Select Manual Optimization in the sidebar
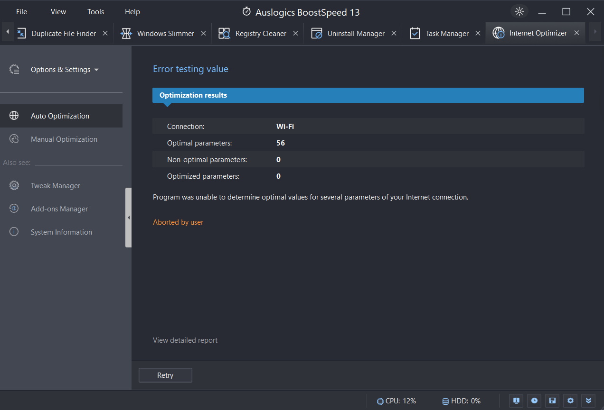604x410 pixels. [64, 139]
